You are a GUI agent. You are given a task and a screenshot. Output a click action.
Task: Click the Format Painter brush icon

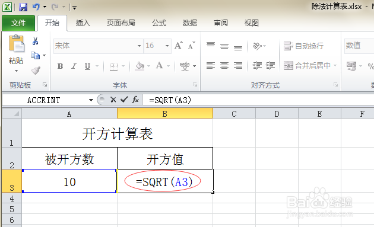(36, 71)
